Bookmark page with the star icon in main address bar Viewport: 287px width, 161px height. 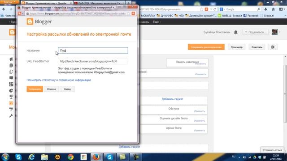click(201, 9)
